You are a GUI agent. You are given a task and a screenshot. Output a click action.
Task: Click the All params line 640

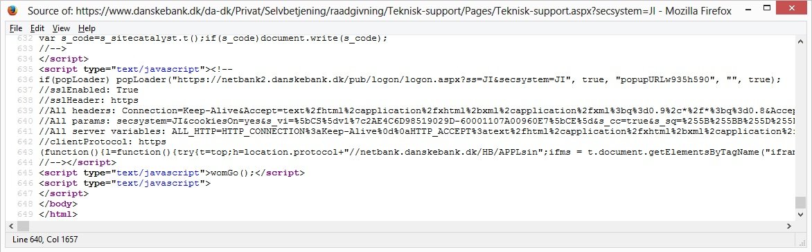(x=417, y=121)
